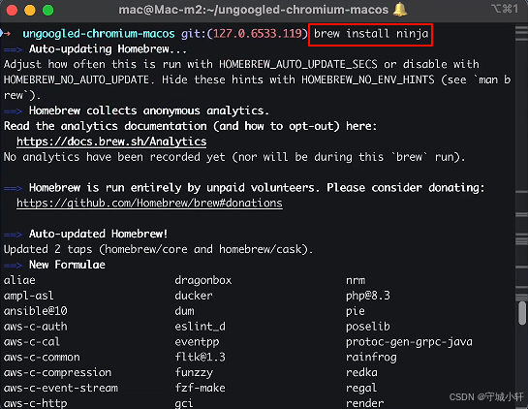Screen dimensions: 528x409
Task: Click the 'Auto-updating Homebrew...' line
Action: 108,49
